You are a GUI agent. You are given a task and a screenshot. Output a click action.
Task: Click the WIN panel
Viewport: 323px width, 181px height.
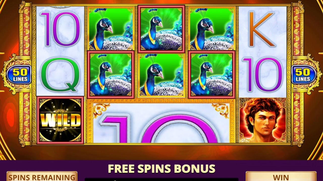click(x=281, y=176)
